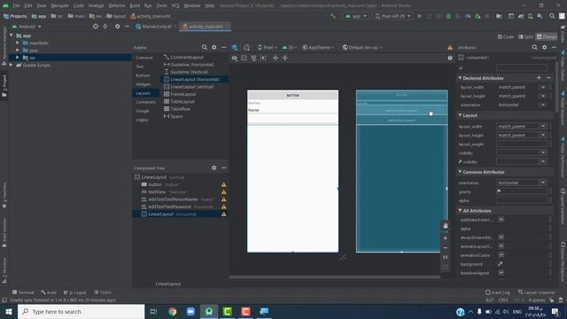Click the Chrome taskbar icon

(173, 311)
